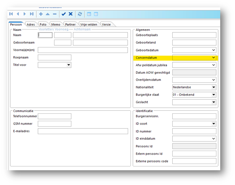Open the Overlijdensdatum date dropdown
Viewport: 235px width, 185px height.
[214, 80]
